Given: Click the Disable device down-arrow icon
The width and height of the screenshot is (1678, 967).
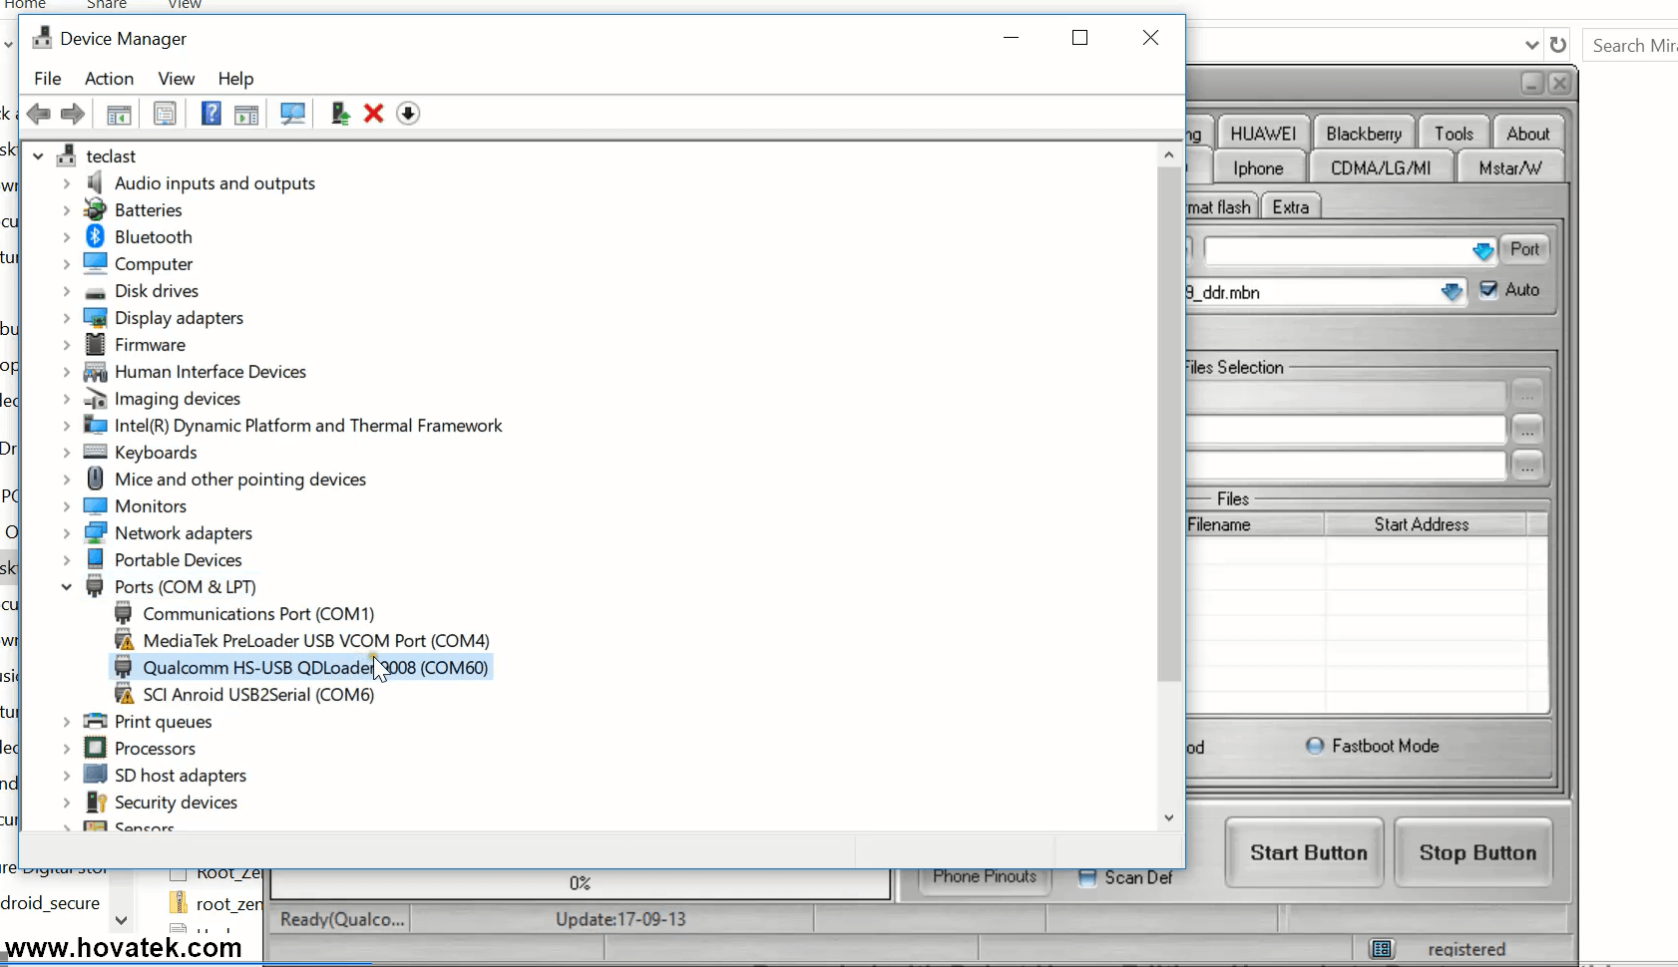Looking at the screenshot, I should click(409, 113).
